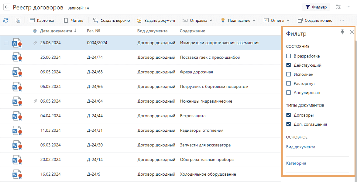
Task: Select the row checkbox for 0004/2024
Action: click(6, 43)
